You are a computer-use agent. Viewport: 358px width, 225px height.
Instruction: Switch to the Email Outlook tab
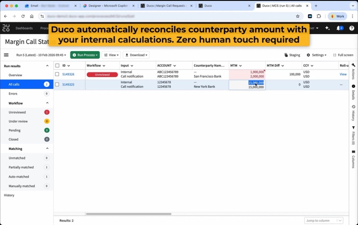pyautogui.click(x=51, y=6)
